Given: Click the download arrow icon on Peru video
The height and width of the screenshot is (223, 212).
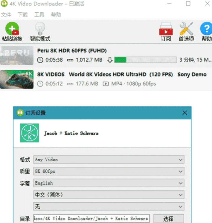Looking at the screenshot, I should click(110, 60).
